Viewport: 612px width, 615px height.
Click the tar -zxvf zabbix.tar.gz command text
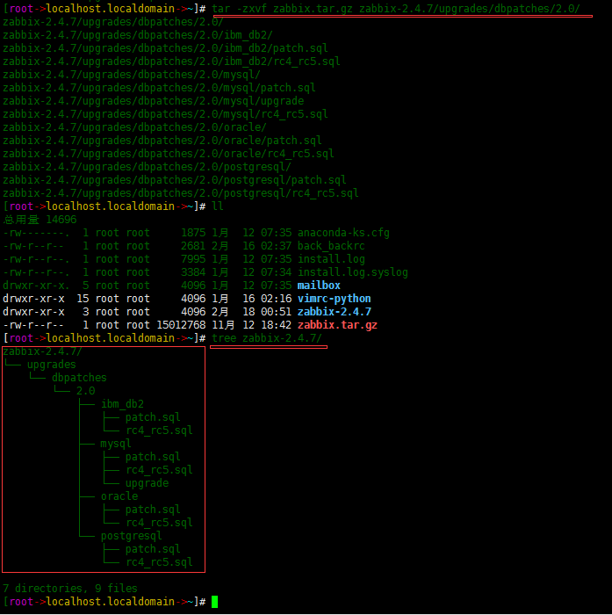tap(396, 8)
